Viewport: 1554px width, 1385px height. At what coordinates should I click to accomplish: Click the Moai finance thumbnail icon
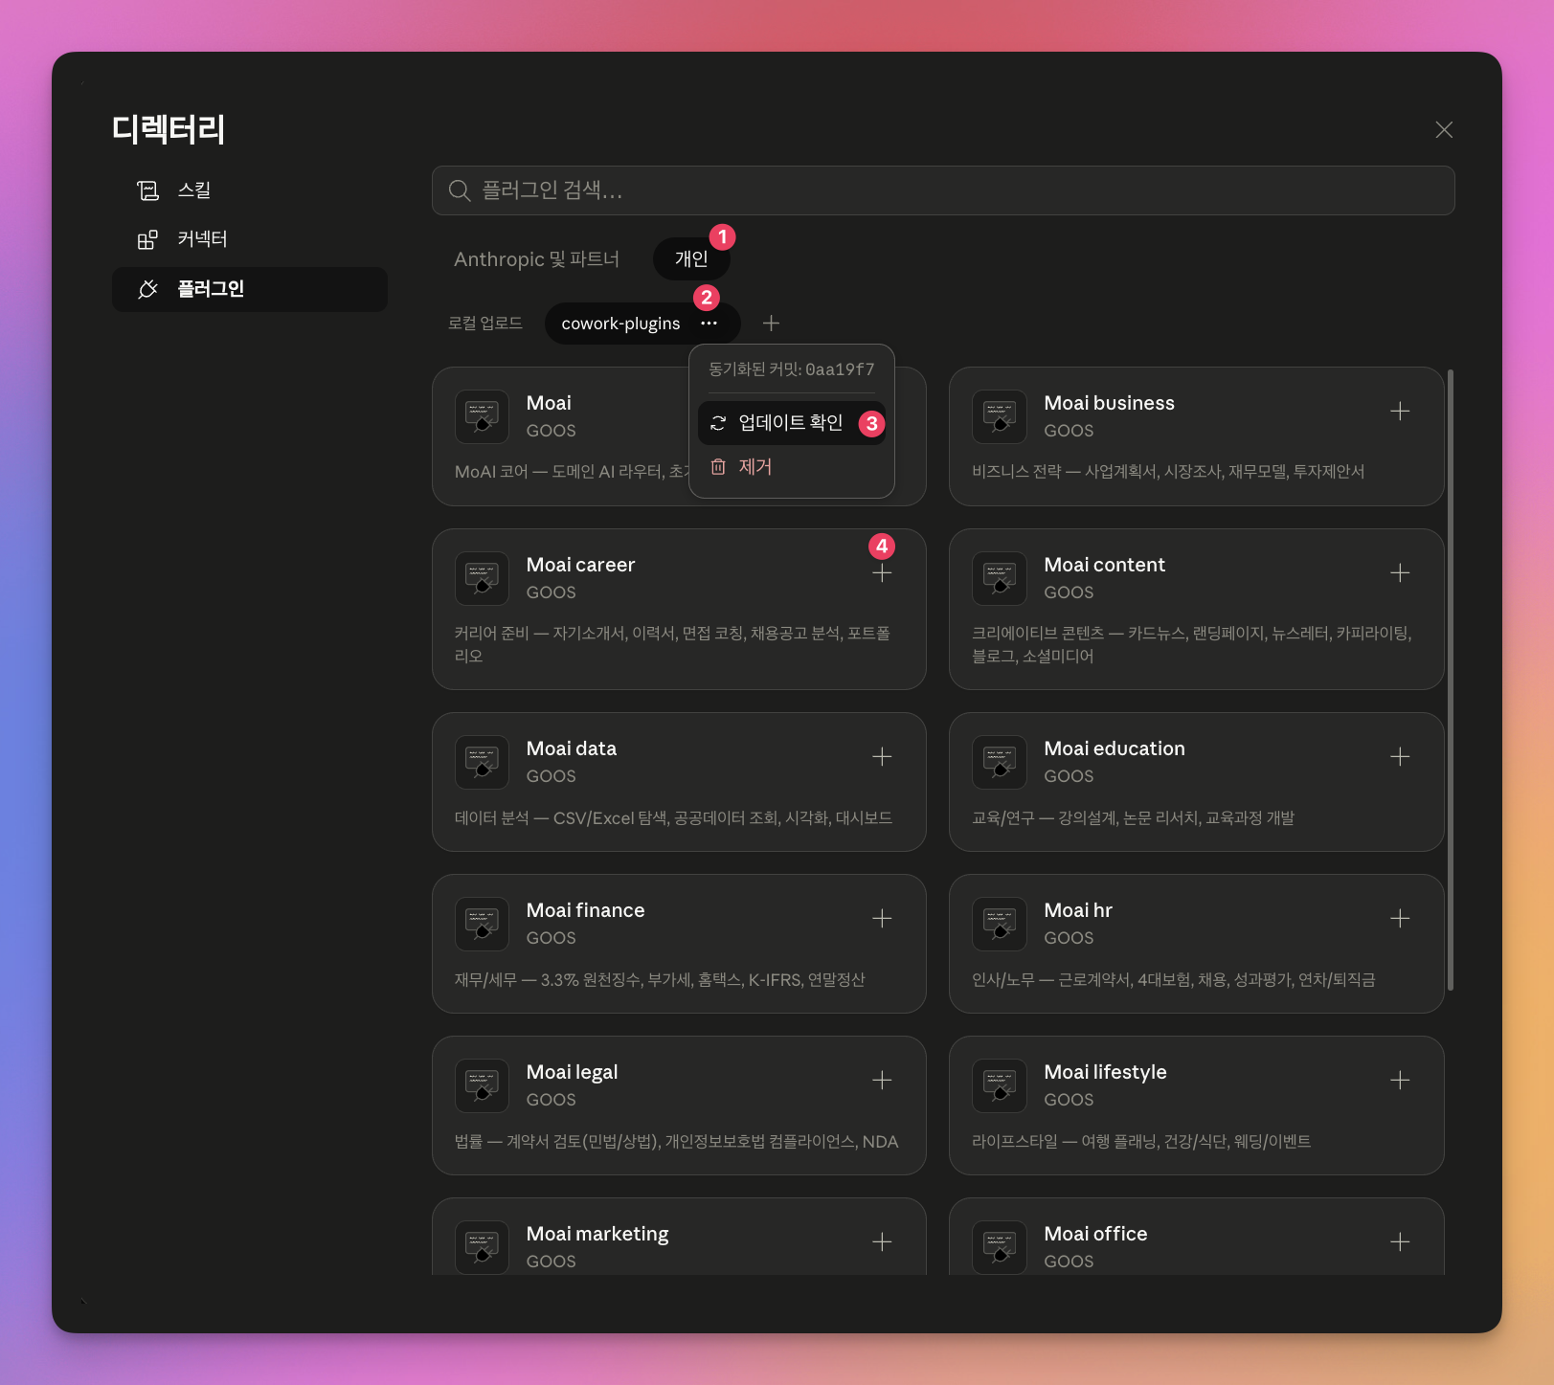coord(482,924)
